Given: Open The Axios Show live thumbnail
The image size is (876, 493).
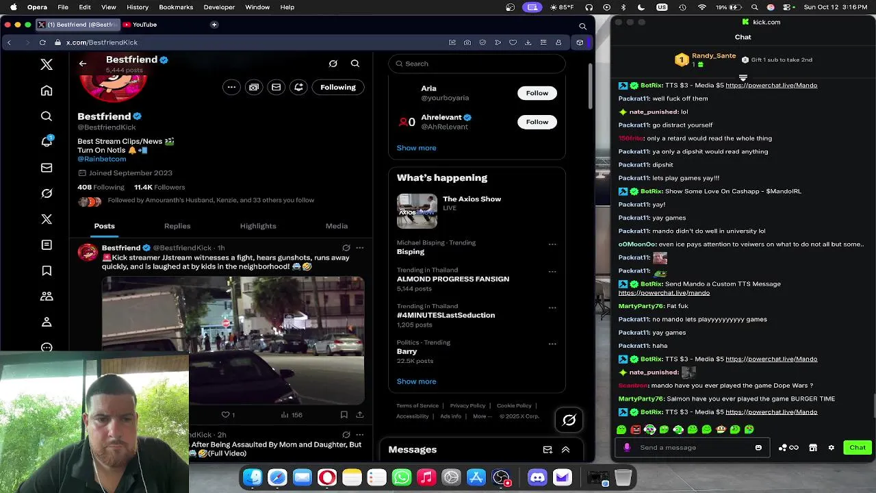Looking at the screenshot, I should point(417,211).
